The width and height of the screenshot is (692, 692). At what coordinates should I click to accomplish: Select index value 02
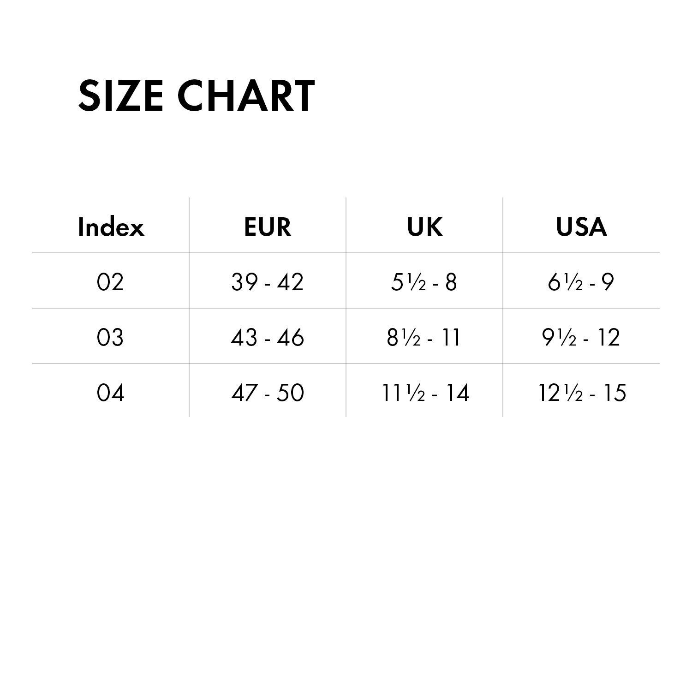[x=110, y=282]
